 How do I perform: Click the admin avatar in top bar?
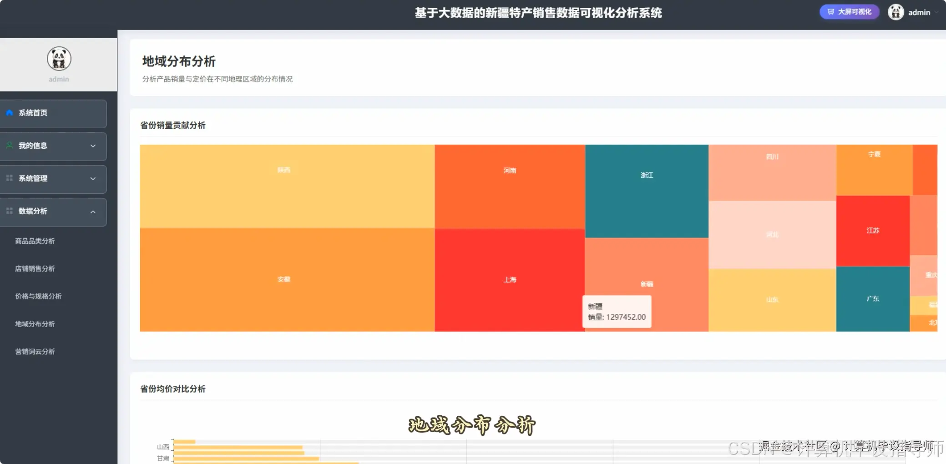pyautogui.click(x=895, y=12)
